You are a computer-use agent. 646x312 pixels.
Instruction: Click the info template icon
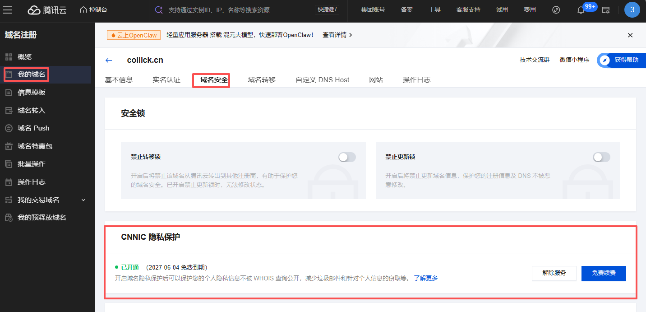click(9, 93)
